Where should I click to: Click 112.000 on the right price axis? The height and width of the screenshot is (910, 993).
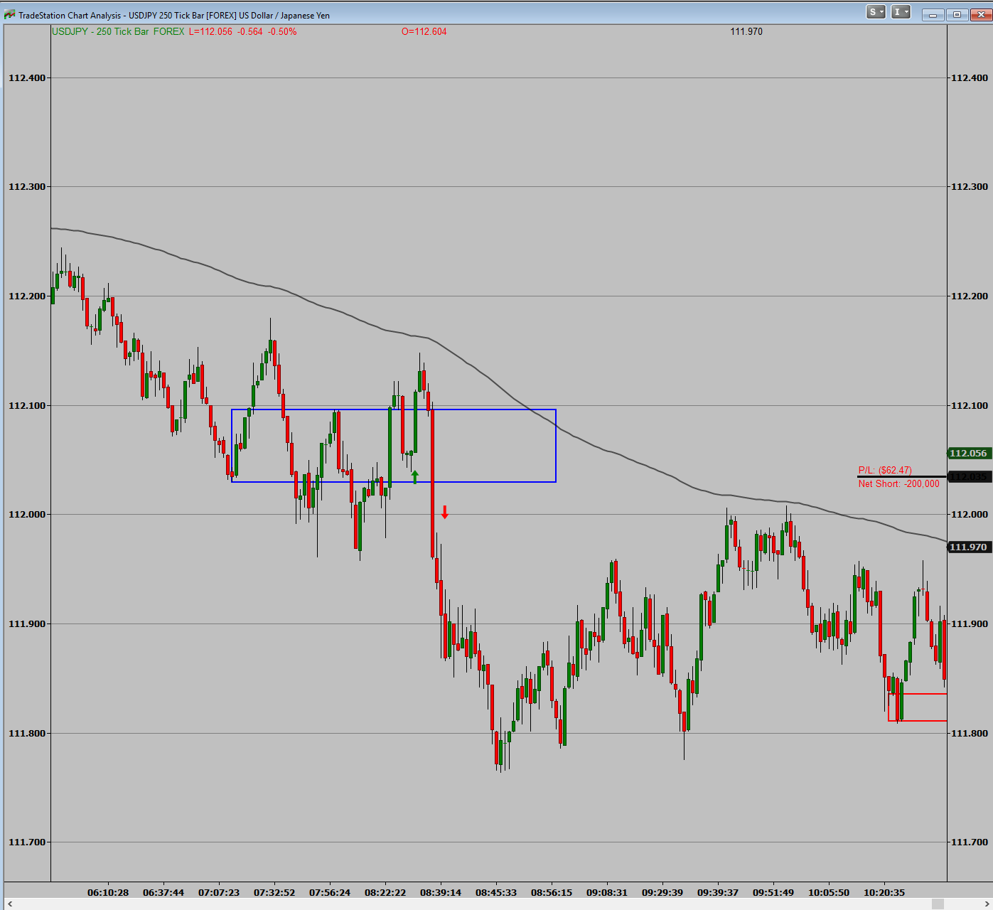click(x=970, y=515)
